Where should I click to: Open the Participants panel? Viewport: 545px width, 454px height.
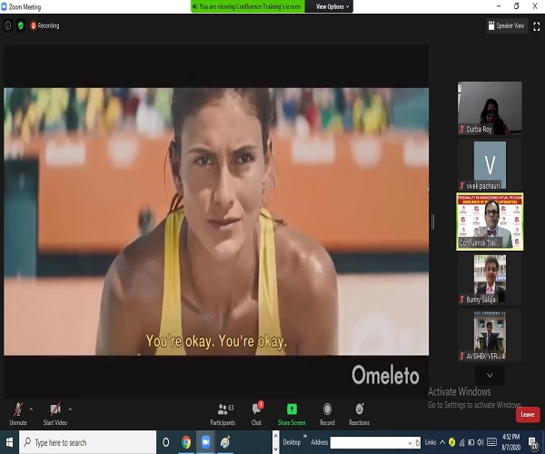pos(223,414)
